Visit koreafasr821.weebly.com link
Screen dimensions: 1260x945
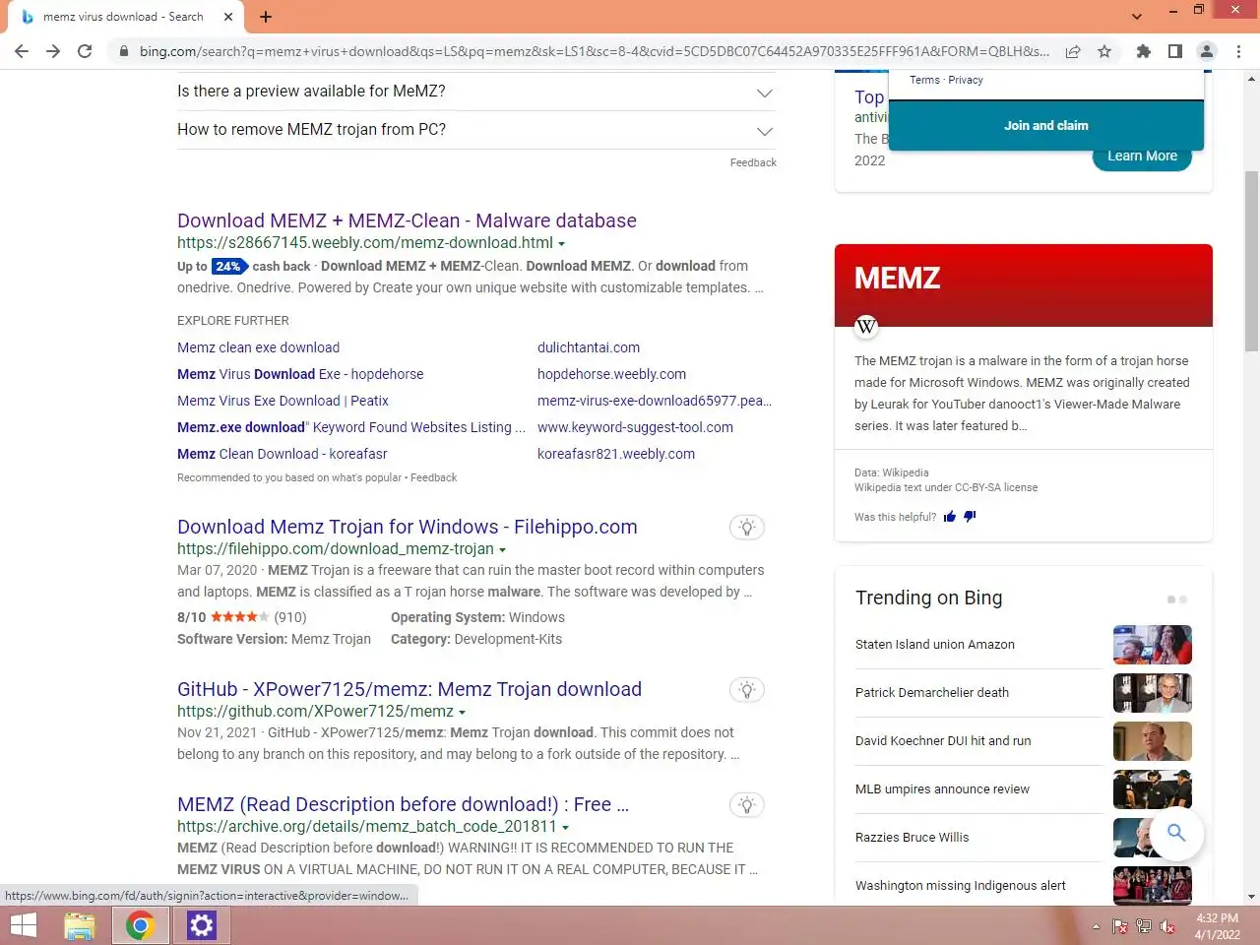click(x=616, y=454)
